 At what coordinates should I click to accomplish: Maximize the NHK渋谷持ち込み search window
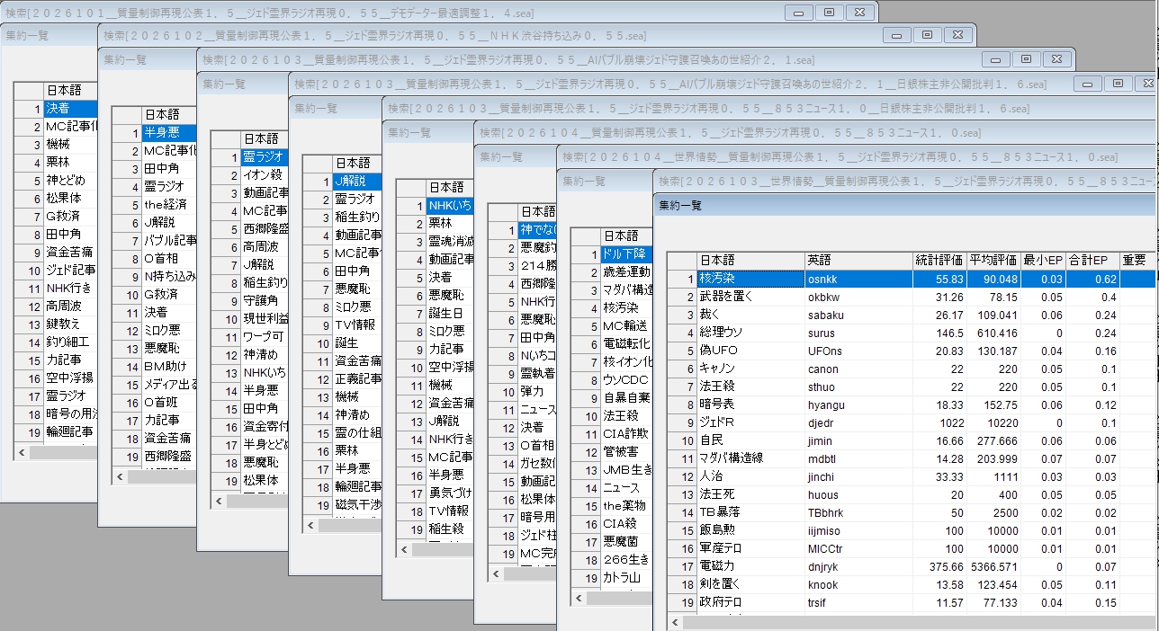(928, 35)
